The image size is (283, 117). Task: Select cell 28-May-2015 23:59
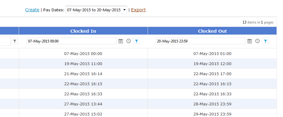point(212,104)
